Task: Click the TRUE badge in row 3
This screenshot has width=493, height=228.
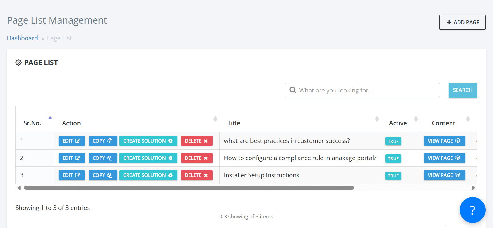Action: click(x=393, y=176)
